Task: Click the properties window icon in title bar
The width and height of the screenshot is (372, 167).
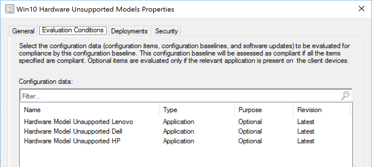Action: pyautogui.click(x=10, y=9)
